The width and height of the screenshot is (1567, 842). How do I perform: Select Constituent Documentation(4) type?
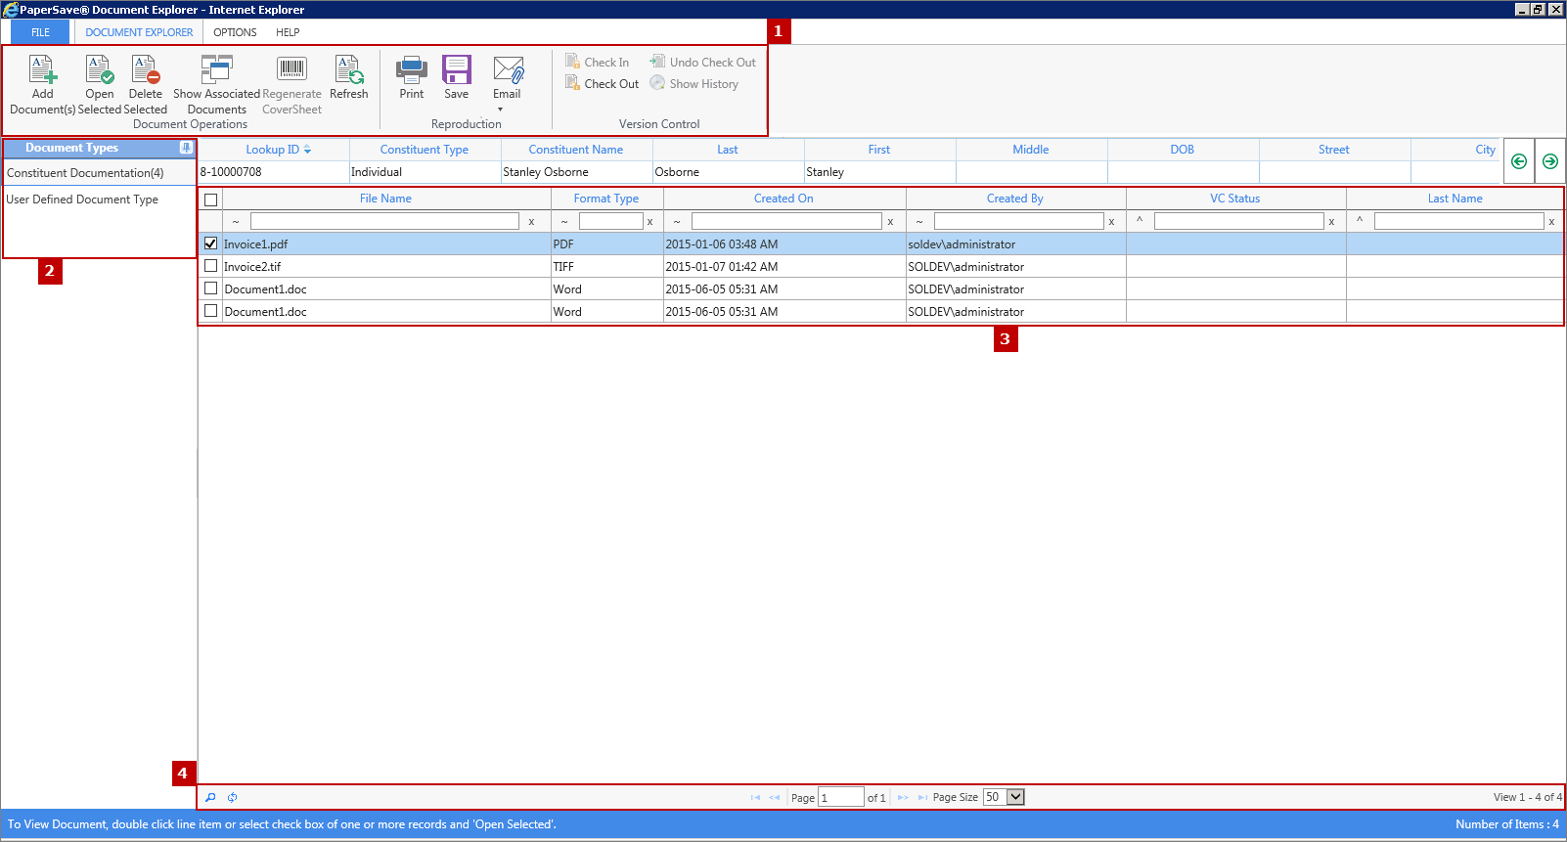(x=85, y=173)
